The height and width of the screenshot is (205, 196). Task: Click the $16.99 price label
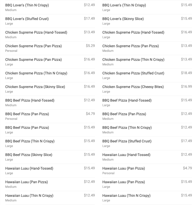(x=186, y=87)
